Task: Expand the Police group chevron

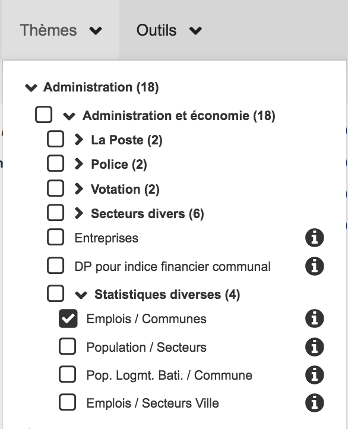Action: coord(79,164)
